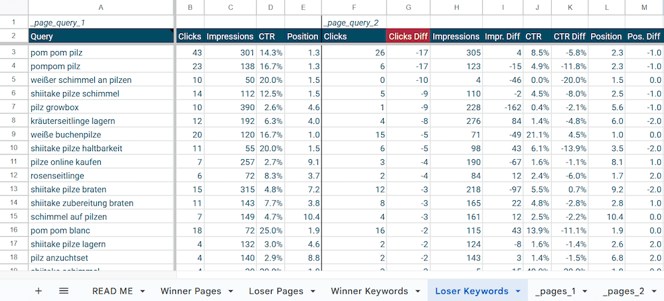Click Impr. Diff value -162
Image resolution: width=664 pixels, height=301 pixels.
pos(503,107)
